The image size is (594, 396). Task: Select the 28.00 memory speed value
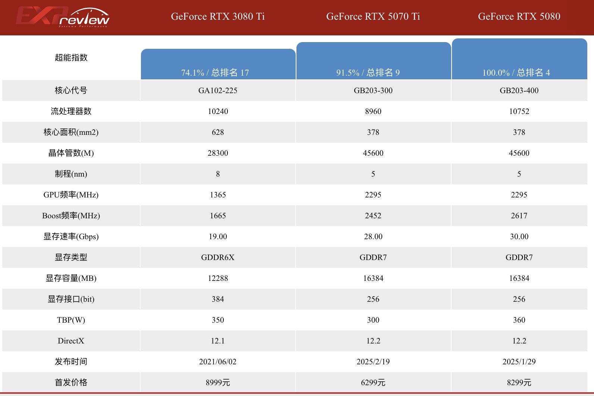373,237
